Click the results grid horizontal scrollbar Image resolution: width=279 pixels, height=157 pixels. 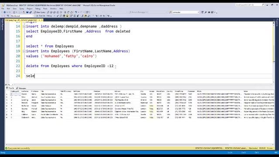139,144
